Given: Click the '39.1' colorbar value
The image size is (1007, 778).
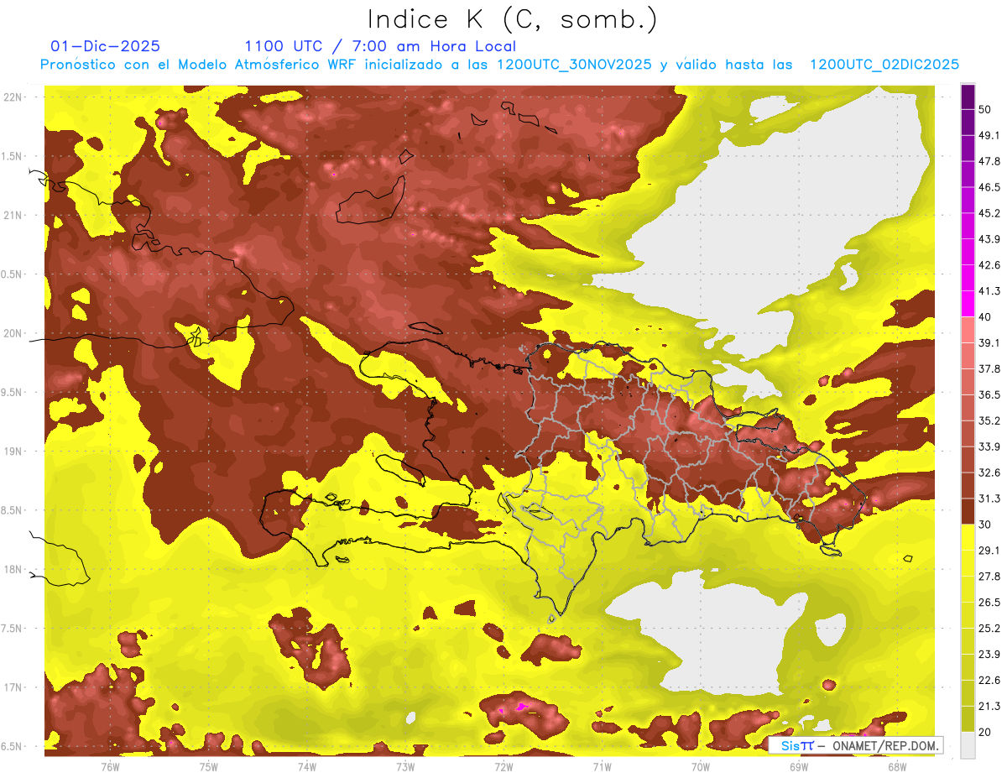Looking at the screenshot, I should (991, 343).
